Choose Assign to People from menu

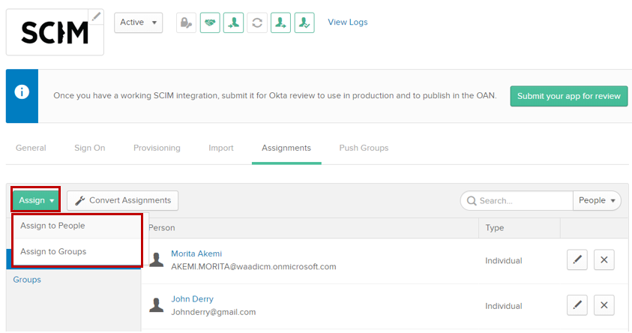click(52, 226)
